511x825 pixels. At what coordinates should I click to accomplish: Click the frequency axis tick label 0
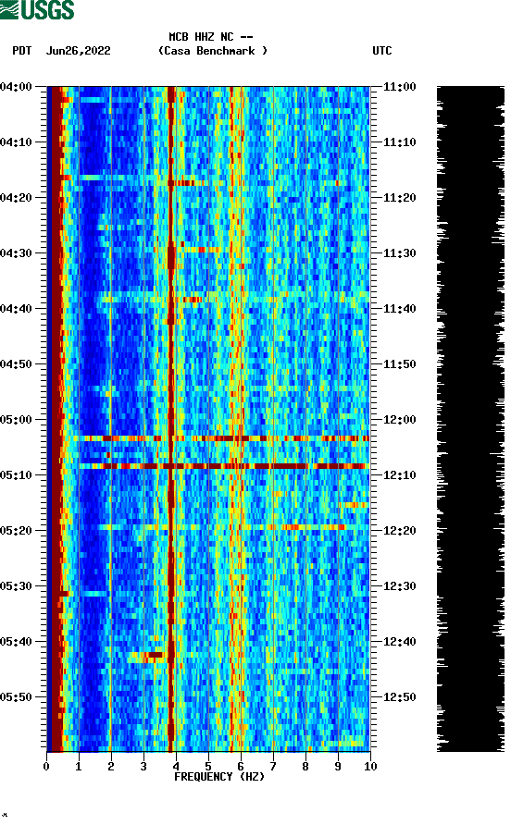click(46, 767)
